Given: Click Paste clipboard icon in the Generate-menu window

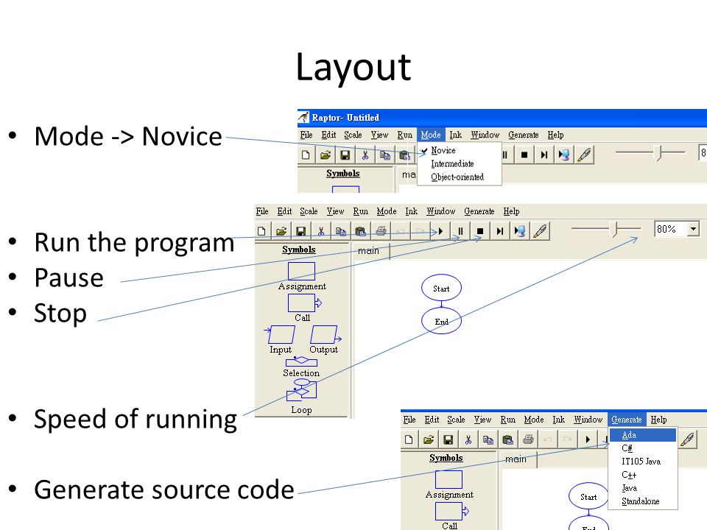Looking at the screenshot, I should [507, 439].
